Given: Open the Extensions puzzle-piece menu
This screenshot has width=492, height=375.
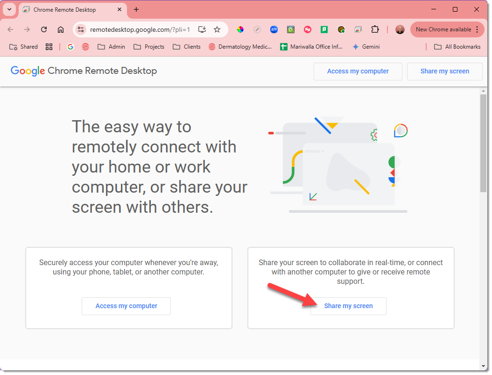Looking at the screenshot, I should pyautogui.click(x=375, y=29).
